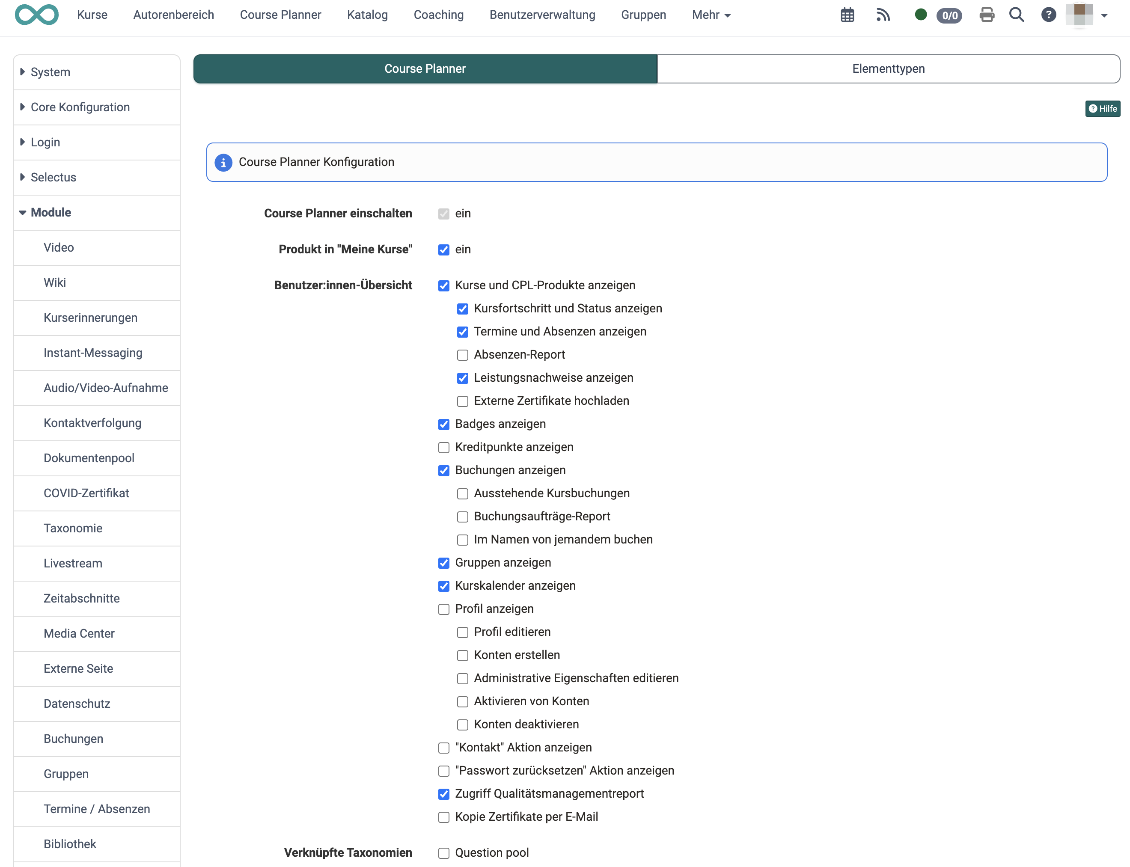The image size is (1130, 867).
Task: Open the search magnifier icon
Action: pyautogui.click(x=1017, y=15)
